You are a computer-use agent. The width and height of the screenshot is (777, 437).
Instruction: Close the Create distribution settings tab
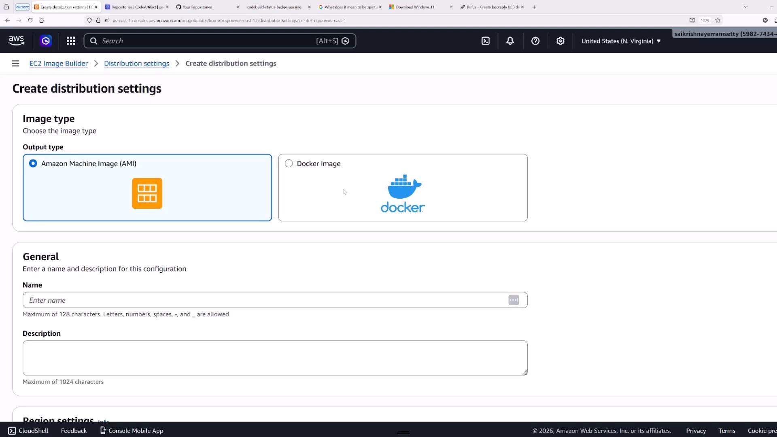[96, 7]
